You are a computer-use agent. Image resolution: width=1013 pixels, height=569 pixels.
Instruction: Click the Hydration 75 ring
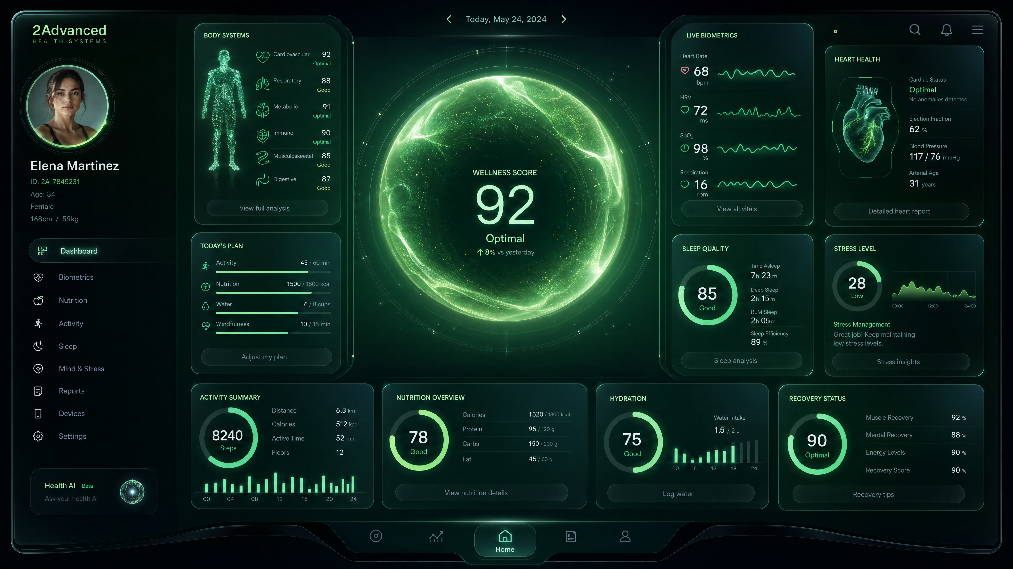tap(633, 442)
